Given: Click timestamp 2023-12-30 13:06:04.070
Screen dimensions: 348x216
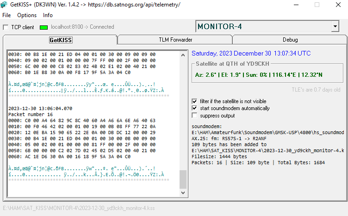Looking at the screenshot, I should click(40, 108).
